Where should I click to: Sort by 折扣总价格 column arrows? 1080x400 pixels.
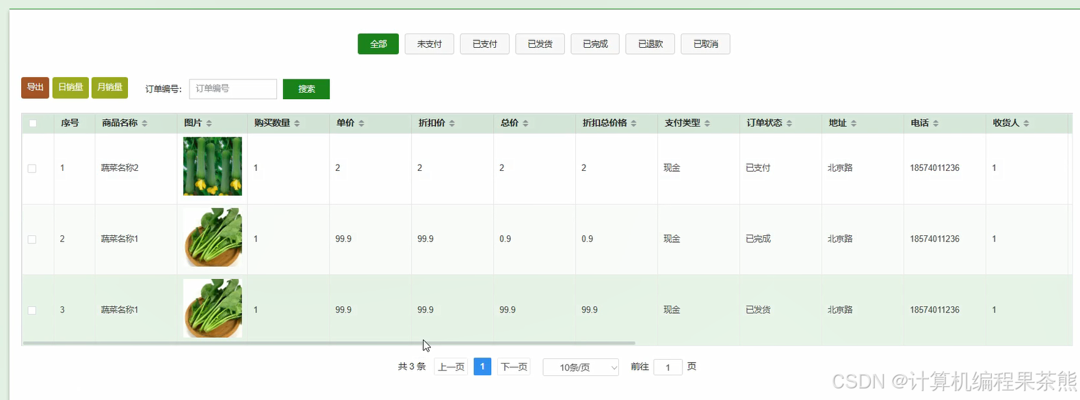coord(633,123)
